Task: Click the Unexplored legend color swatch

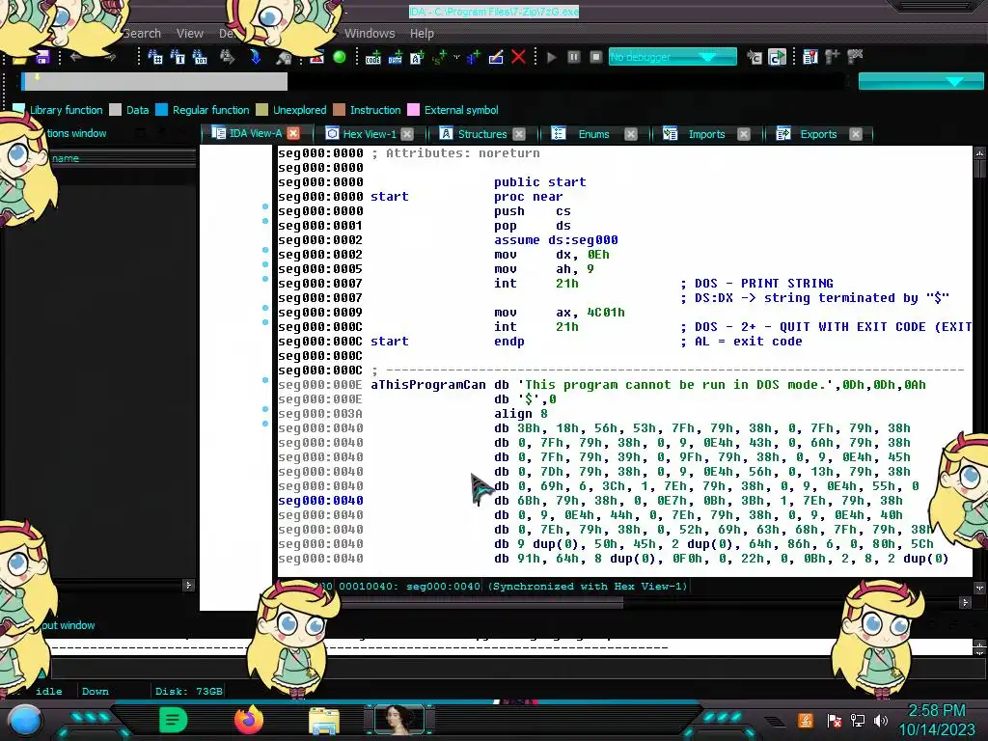Action: click(x=262, y=110)
